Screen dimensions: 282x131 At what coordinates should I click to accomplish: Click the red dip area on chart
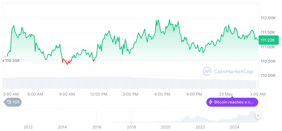tap(67, 62)
